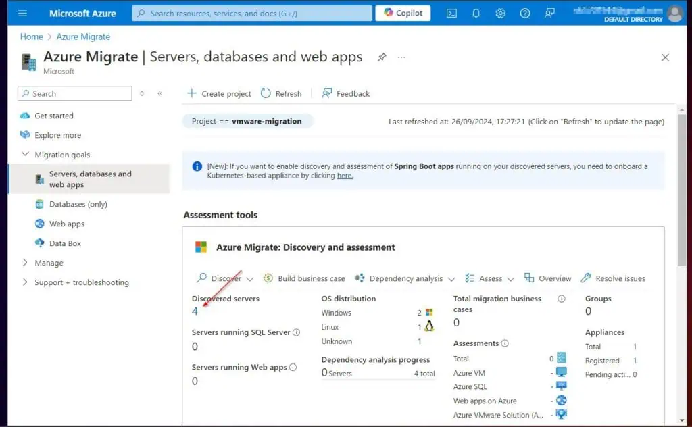
Task: Click the Azure VM assessment icon
Action: (x=562, y=372)
